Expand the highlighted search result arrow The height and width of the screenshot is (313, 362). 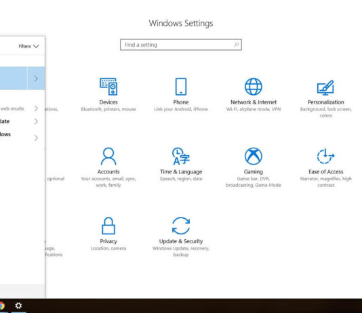pos(36,79)
